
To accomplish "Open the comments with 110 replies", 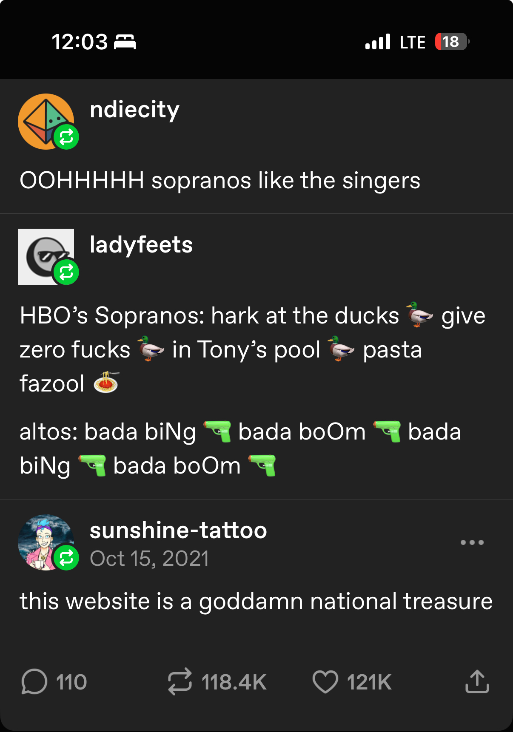I will (x=34, y=682).
